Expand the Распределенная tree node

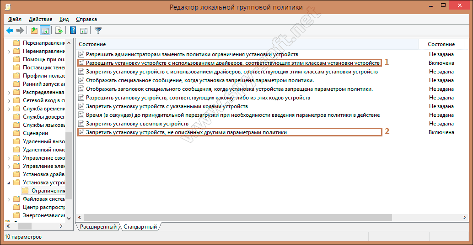pos(9,93)
